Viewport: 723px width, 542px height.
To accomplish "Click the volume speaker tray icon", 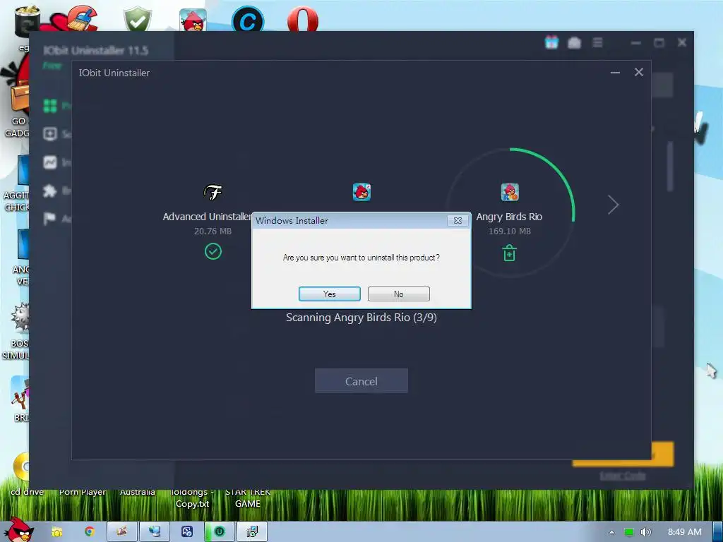I will pos(645,532).
